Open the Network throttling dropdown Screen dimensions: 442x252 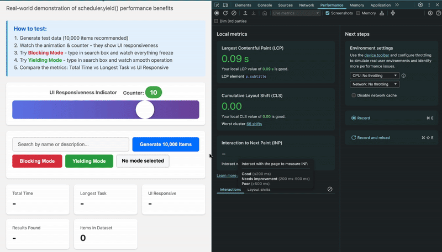click(374, 84)
